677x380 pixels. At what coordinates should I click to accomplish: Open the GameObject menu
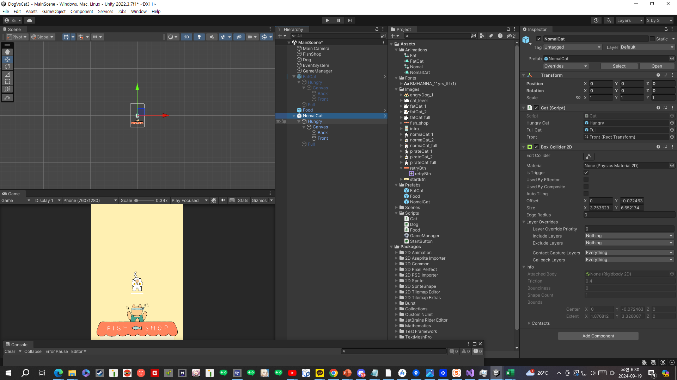pos(54,12)
